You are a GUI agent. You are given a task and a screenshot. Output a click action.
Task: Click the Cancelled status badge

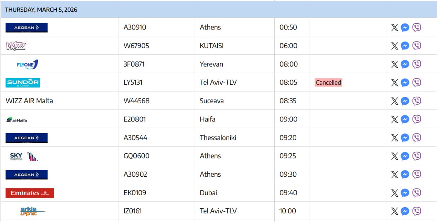tap(328, 83)
